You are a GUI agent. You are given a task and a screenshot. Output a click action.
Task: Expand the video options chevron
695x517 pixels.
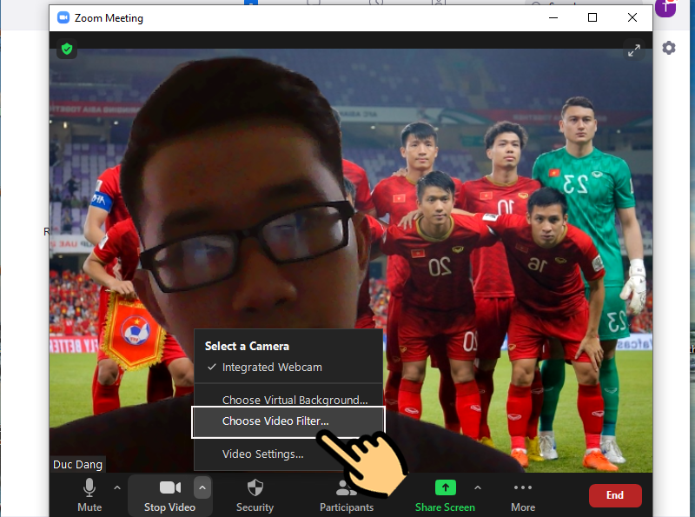tap(202, 487)
